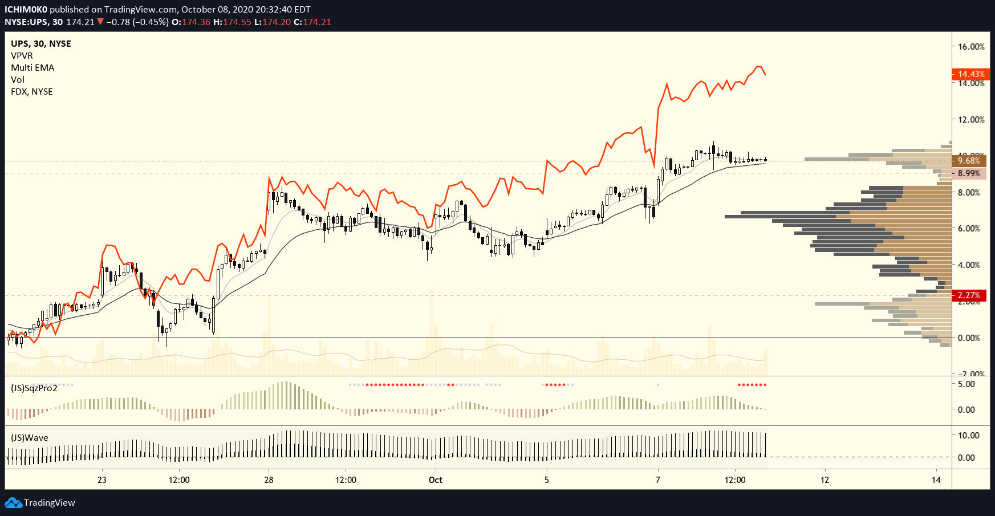Screen dimensions: 995x516
Task: Click the 14 date on time axis
Action: coord(936,480)
